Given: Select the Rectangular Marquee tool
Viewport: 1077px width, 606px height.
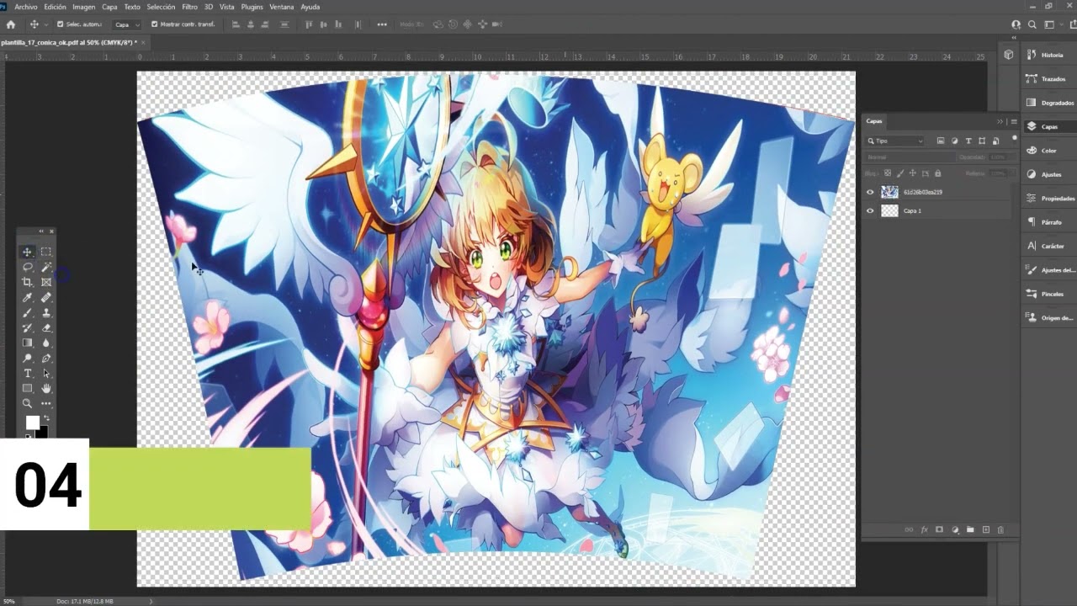Looking at the screenshot, I should [46, 252].
